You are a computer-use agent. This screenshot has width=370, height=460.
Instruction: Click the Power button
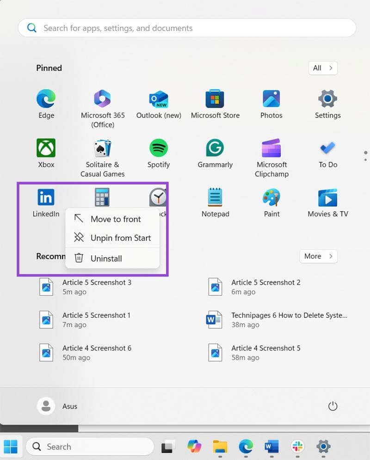333,406
